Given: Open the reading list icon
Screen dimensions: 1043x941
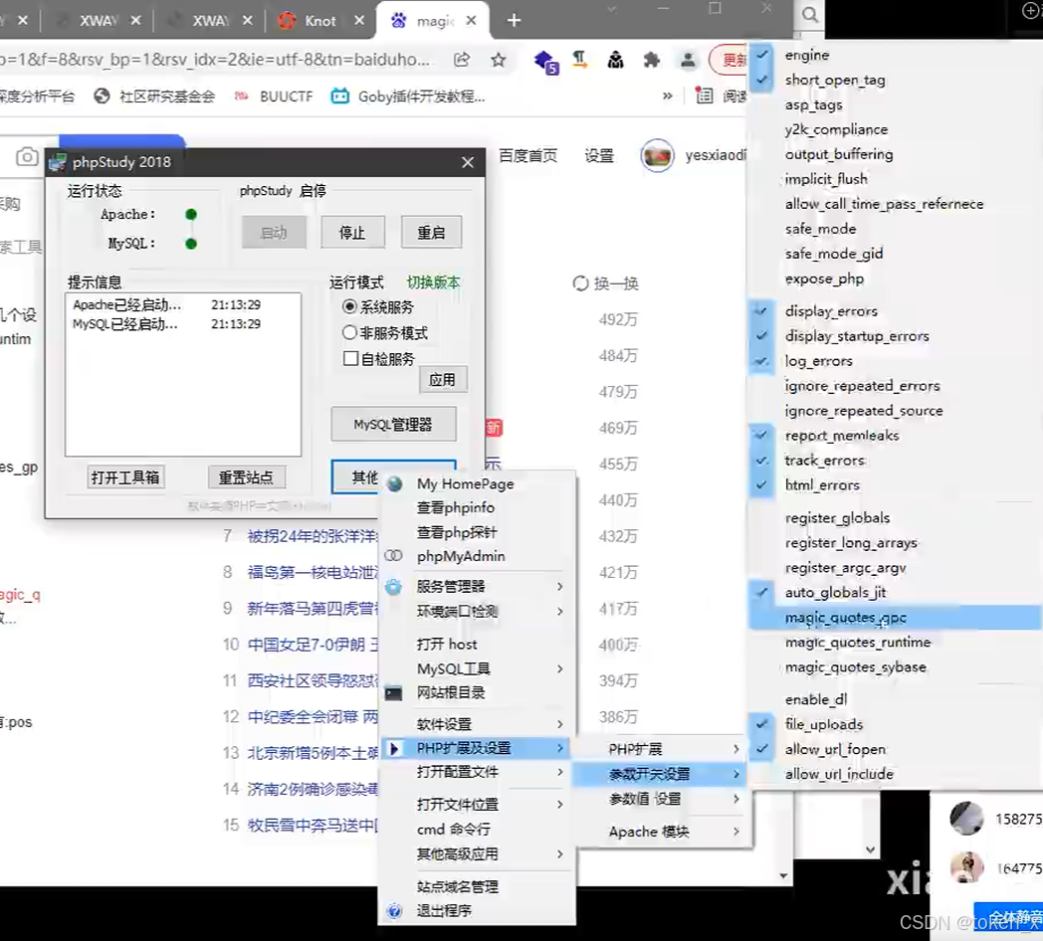Looking at the screenshot, I should point(703,95).
